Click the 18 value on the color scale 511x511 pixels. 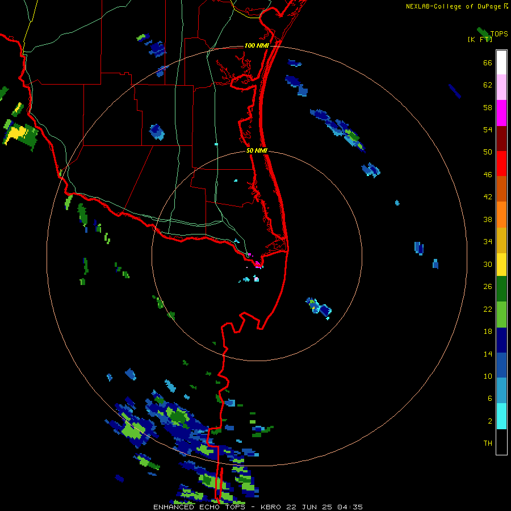coord(488,332)
